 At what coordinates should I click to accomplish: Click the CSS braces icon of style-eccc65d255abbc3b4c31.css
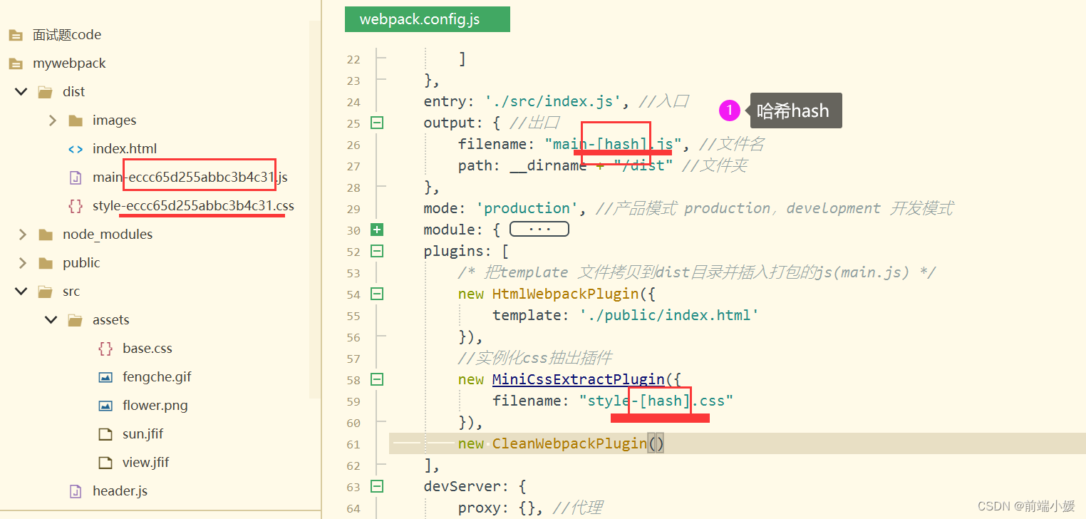[x=76, y=206]
